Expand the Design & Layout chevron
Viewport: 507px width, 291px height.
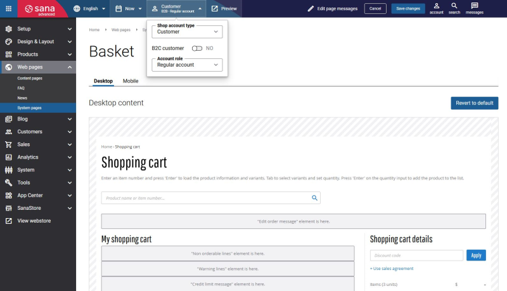click(x=70, y=42)
